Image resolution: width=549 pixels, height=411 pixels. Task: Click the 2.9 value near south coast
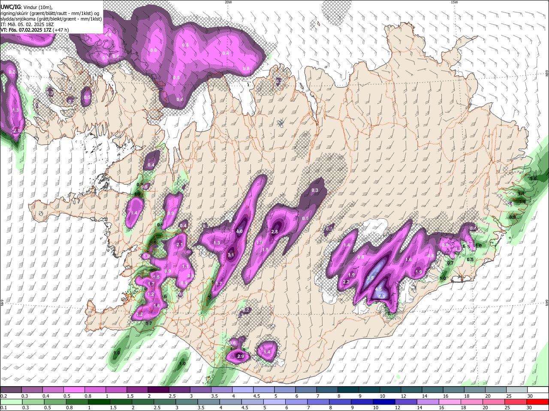click(241, 356)
